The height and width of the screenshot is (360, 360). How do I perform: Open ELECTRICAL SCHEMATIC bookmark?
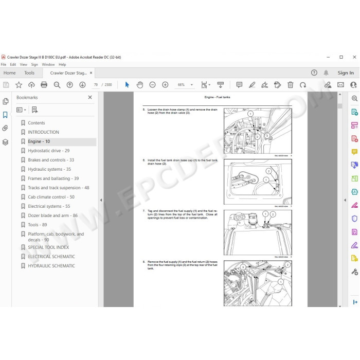coord(51,257)
